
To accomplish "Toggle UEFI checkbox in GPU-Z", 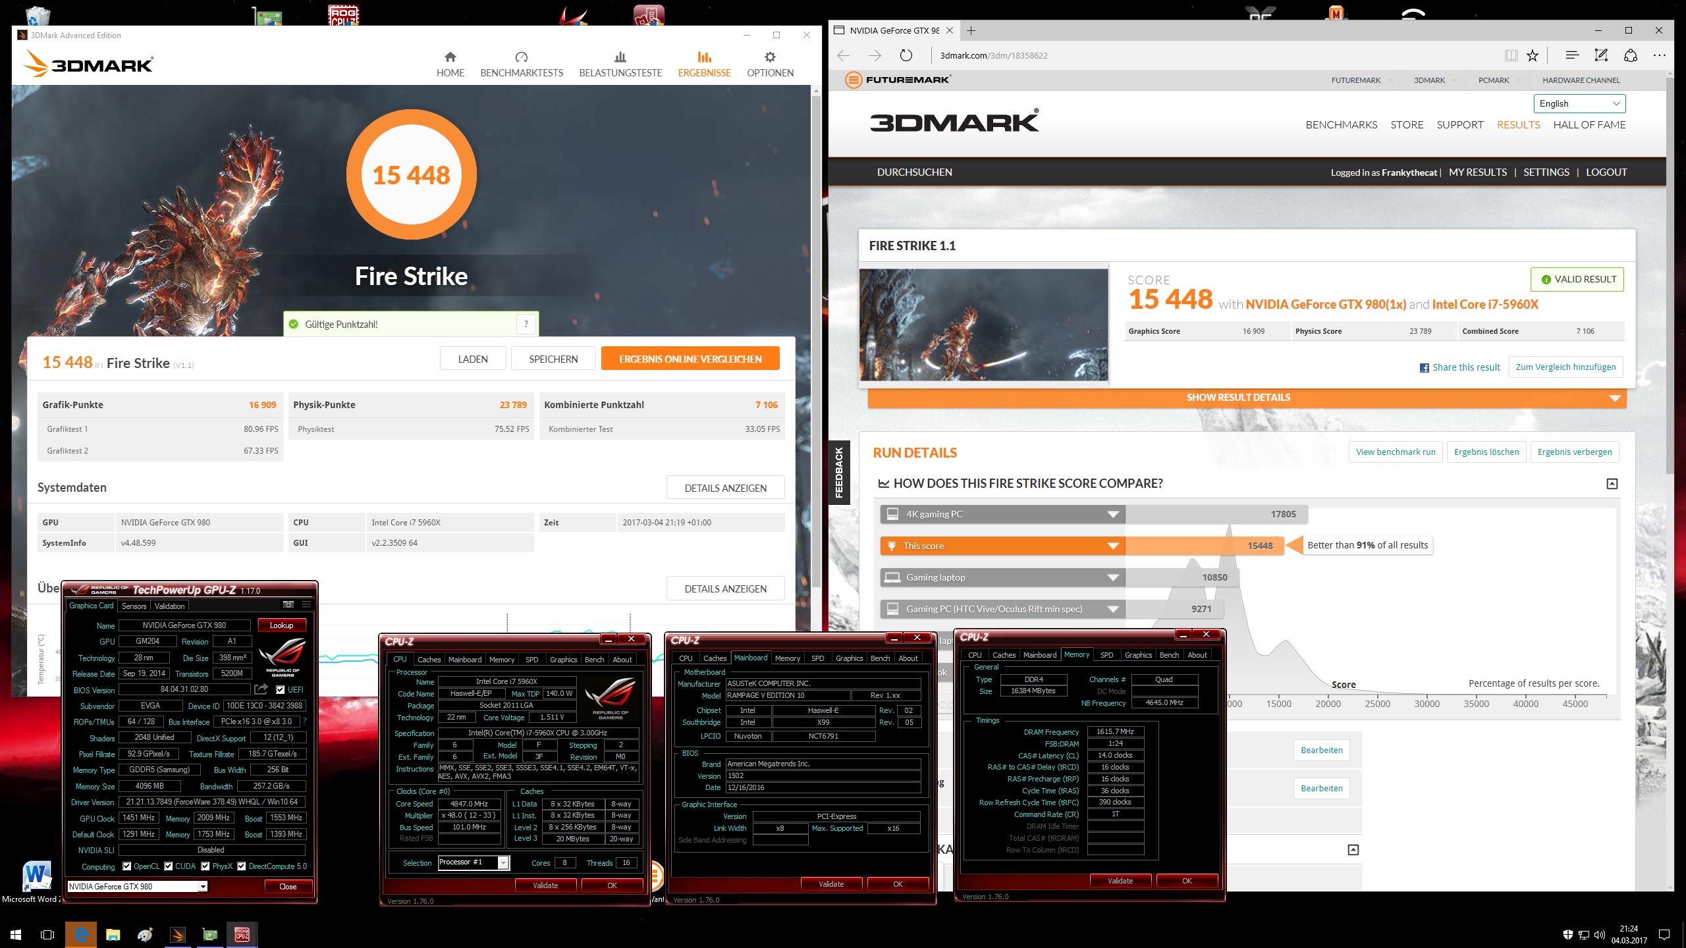I will point(281,689).
